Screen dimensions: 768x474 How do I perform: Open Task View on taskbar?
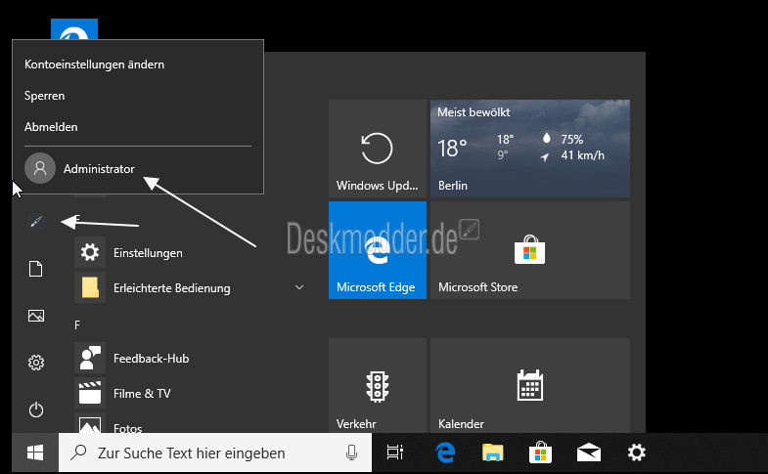[395, 452]
